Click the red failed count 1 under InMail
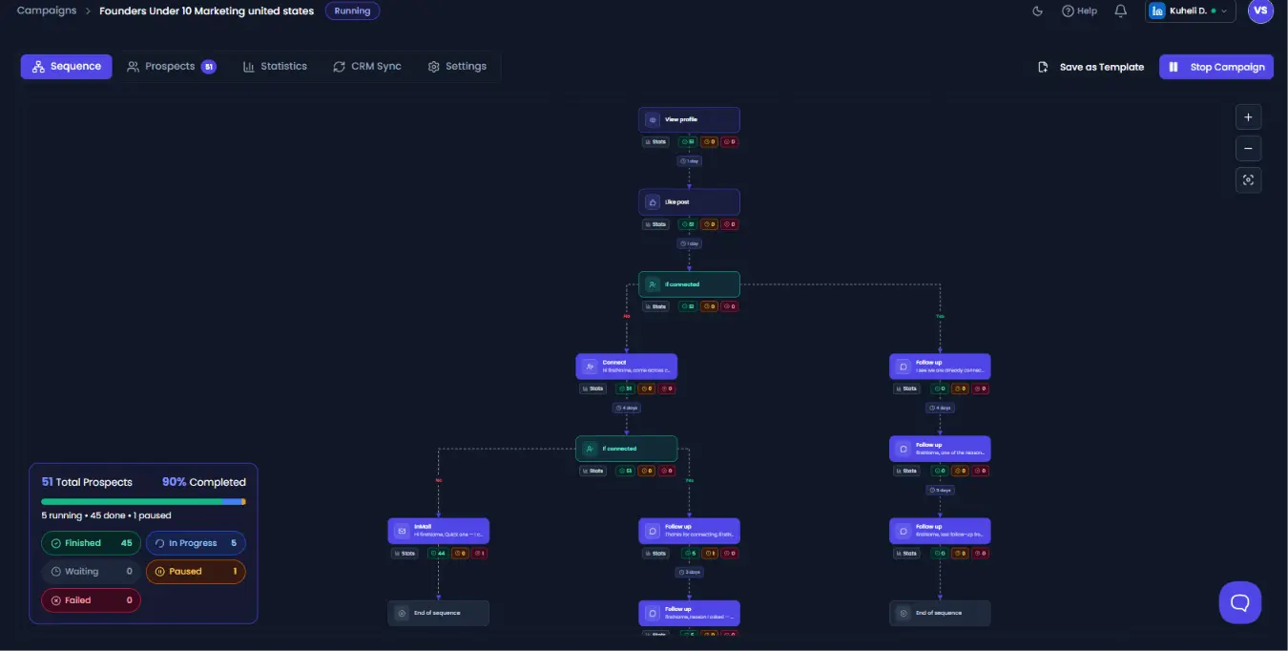The height and width of the screenshot is (651, 1288). tap(479, 553)
